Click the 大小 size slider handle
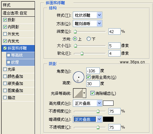Image resolution: width=153 pixels, height=134 pixels. 75,46
